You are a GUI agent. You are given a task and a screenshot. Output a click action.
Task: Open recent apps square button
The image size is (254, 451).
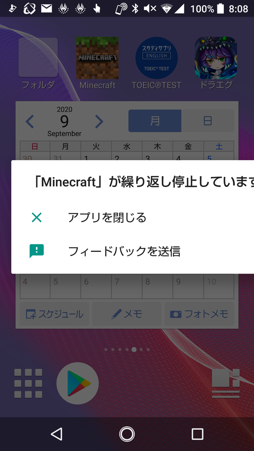(x=197, y=434)
